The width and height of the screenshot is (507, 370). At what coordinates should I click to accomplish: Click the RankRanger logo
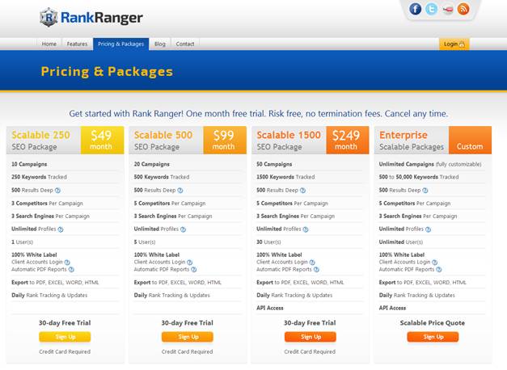pos(91,18)
